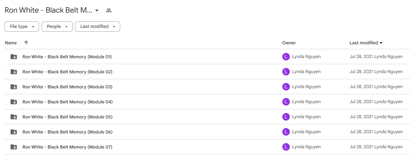Select the Module 05 folder row name
The image size is (410, 163).
[67, 117]
